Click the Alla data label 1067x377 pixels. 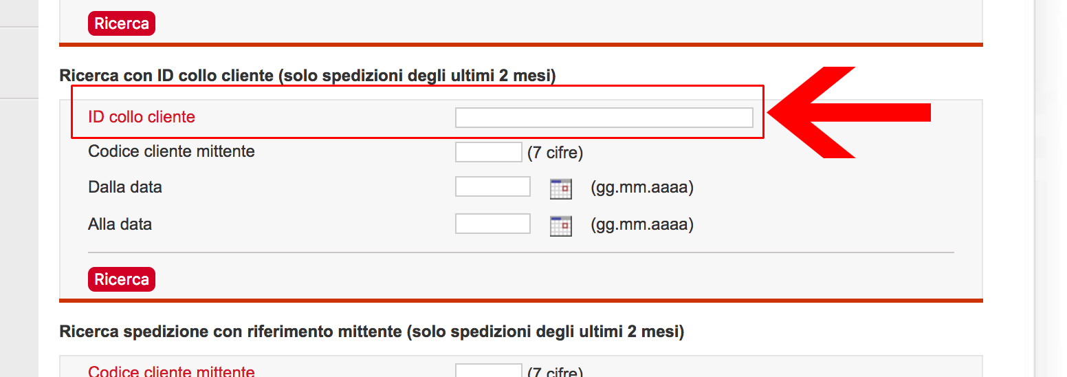pyautogui.click(x=120, y=224)
